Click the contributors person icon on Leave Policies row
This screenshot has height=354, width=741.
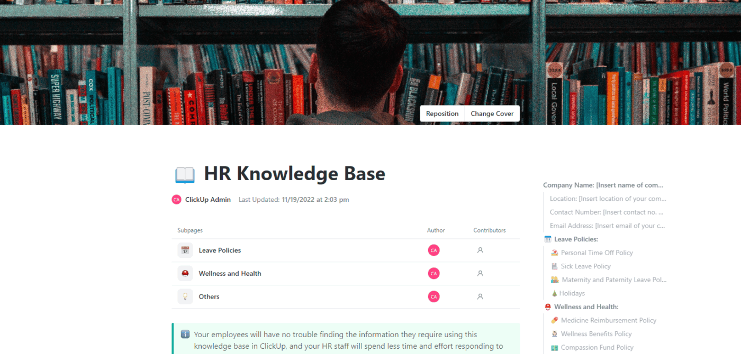point(480,250)
